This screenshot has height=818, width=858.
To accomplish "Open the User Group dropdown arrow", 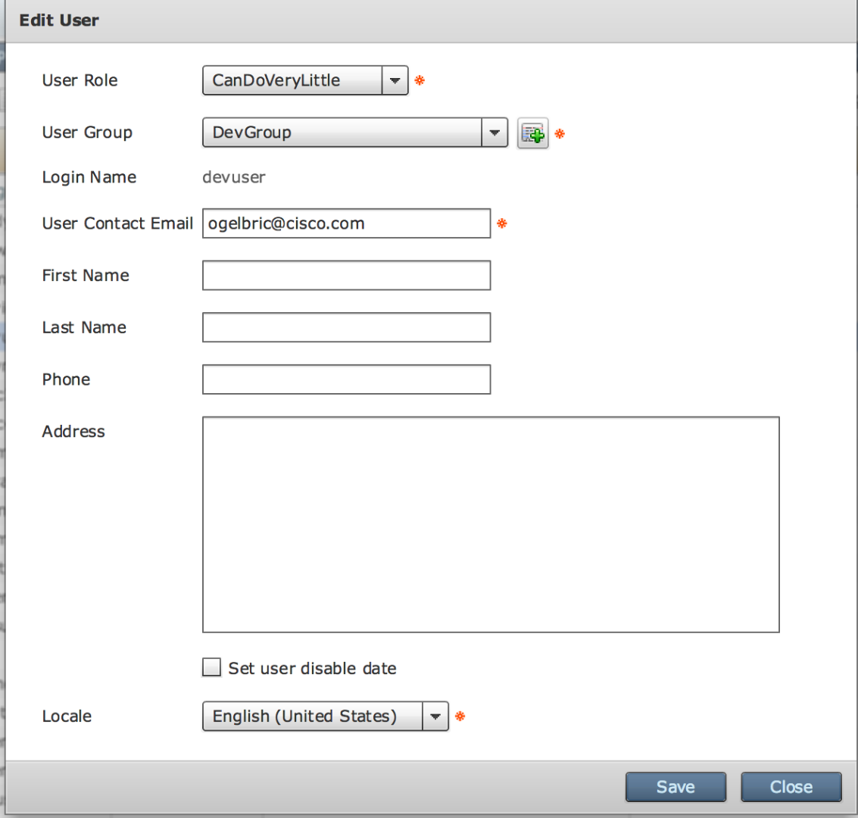I will (x=494, y=133).
